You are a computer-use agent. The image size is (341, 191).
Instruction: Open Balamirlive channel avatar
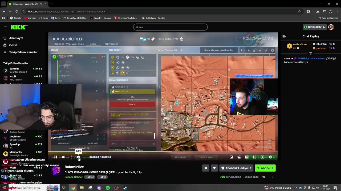[56, 171]
